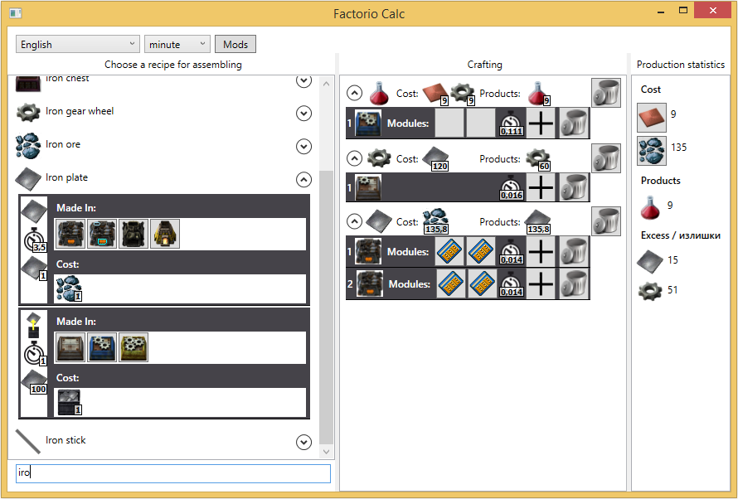Click the science pack under Products statistics
Image resolution: width=738 pixels, height=499 pixels.
coord(650,208)
